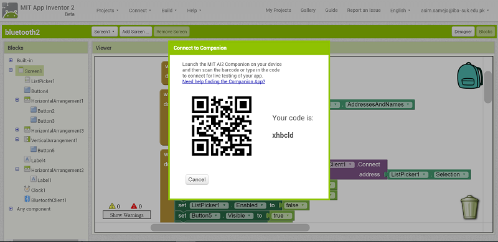Collapse the Screen1 tree node

tap(11, 70)
